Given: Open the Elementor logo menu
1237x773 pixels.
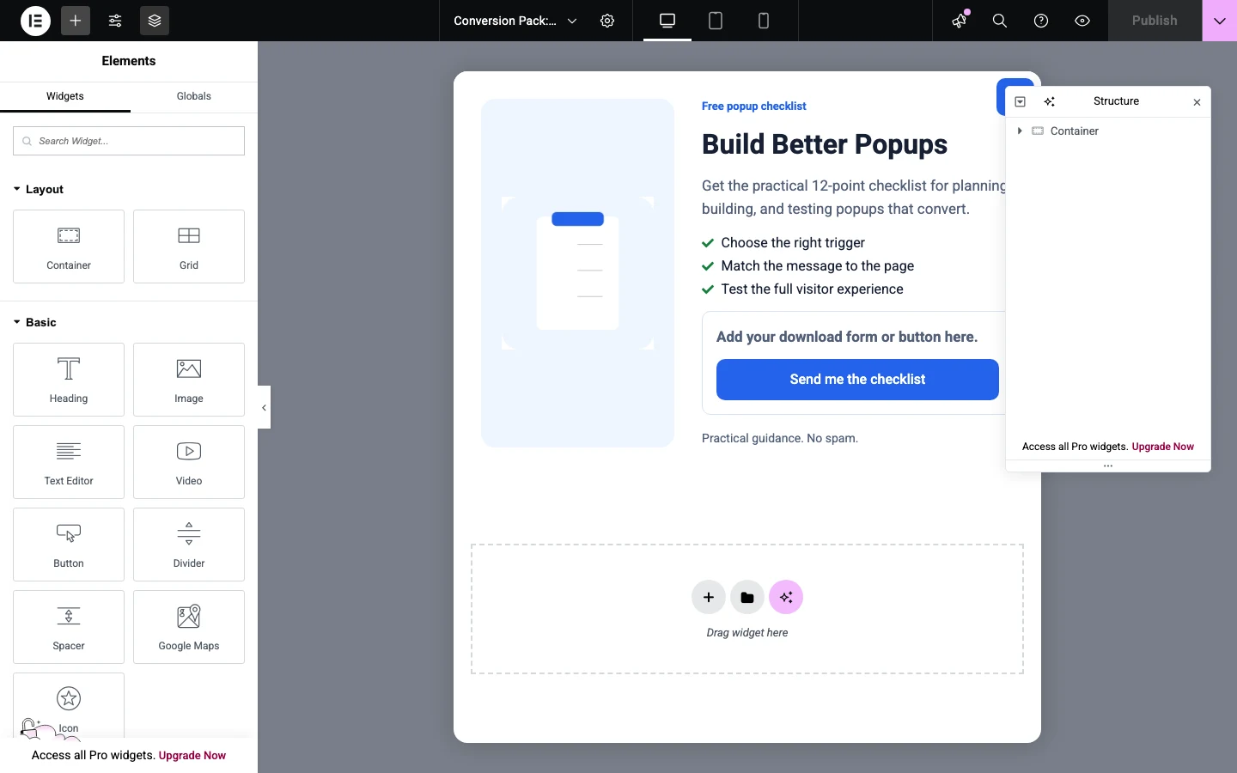Looking at the screenshot, I should (x=35, y=21).
